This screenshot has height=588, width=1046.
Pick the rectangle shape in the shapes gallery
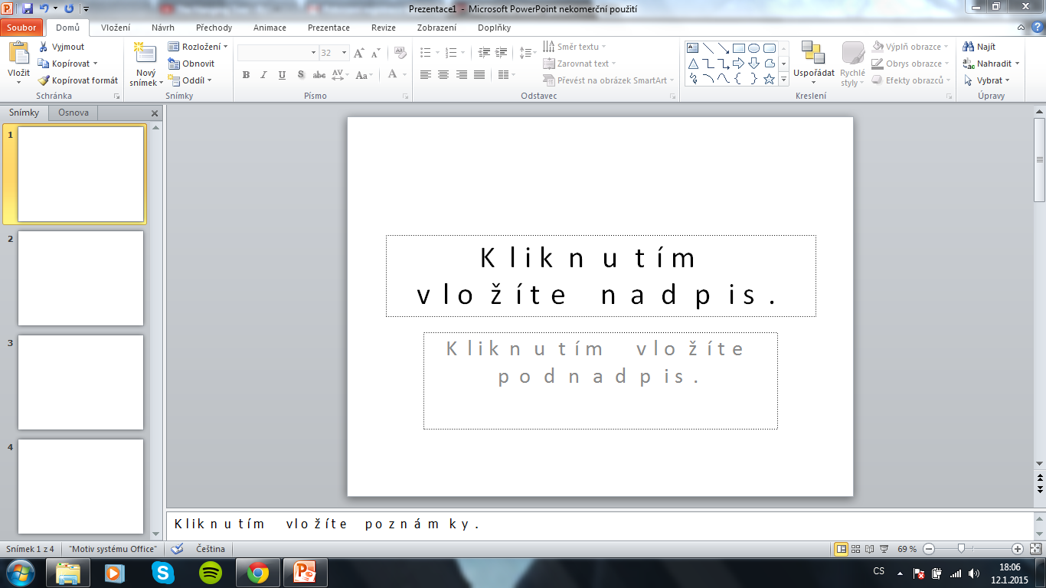[x=739, y=48]
